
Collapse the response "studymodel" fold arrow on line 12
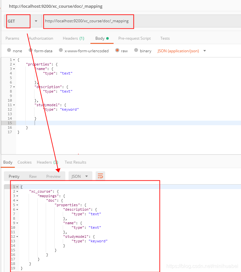tap(17, 237)
